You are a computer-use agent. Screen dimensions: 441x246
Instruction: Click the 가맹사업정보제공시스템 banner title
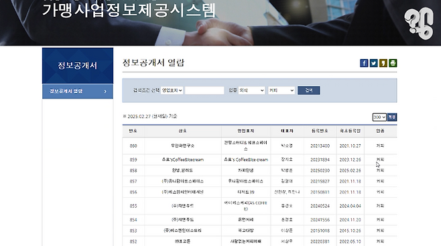click(129, 11)
